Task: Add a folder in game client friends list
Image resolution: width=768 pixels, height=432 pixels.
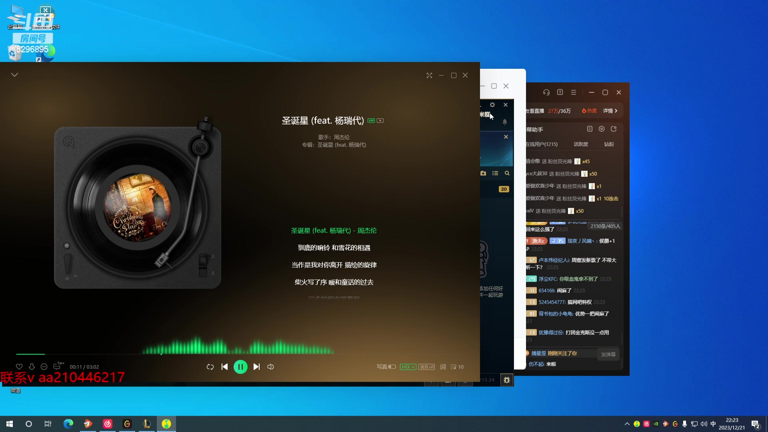Action: pyautogui.click(x=483, y=173)
